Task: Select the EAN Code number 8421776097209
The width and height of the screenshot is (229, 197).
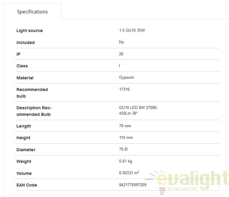Action: pos(133,185)
